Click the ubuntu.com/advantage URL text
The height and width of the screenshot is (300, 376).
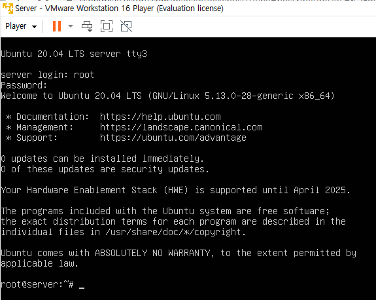click(x=173, y=138)
